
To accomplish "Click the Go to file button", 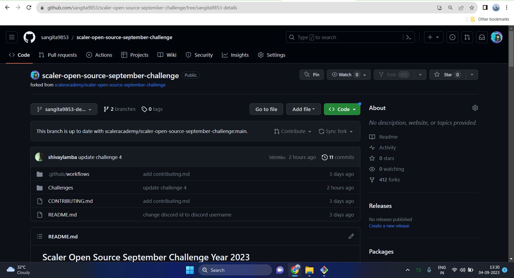I will coord(266,109).
